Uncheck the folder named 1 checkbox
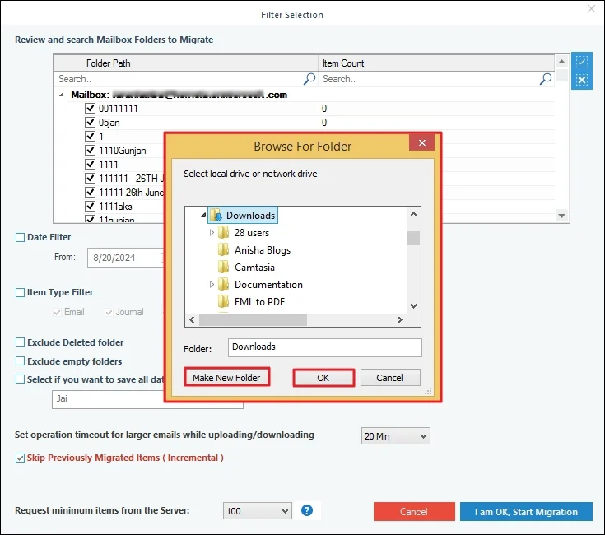 (x=90, y=136)
